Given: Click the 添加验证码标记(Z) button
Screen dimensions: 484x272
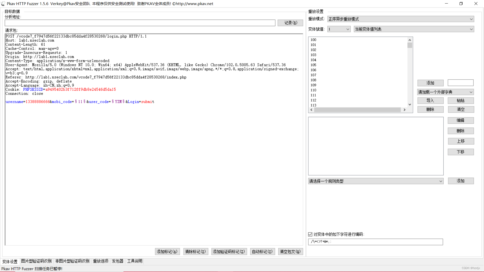Looking at the screenshot, I should (x=229, y=252).
